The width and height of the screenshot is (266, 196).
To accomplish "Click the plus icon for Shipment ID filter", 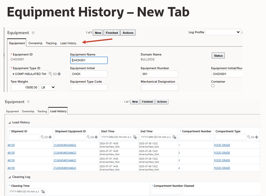I will (50, 137).
